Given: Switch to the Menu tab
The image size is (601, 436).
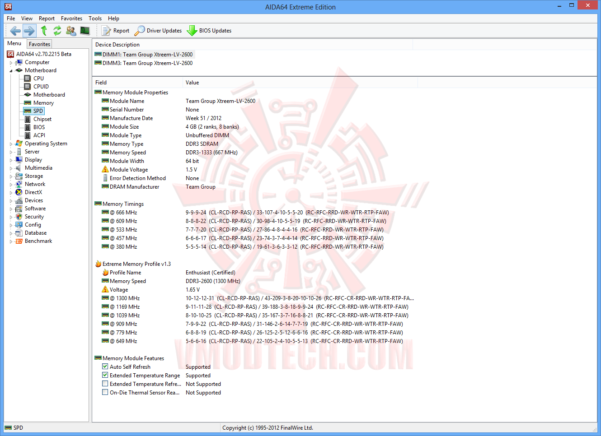Looking at the screenshot, I should pos(14,43).
